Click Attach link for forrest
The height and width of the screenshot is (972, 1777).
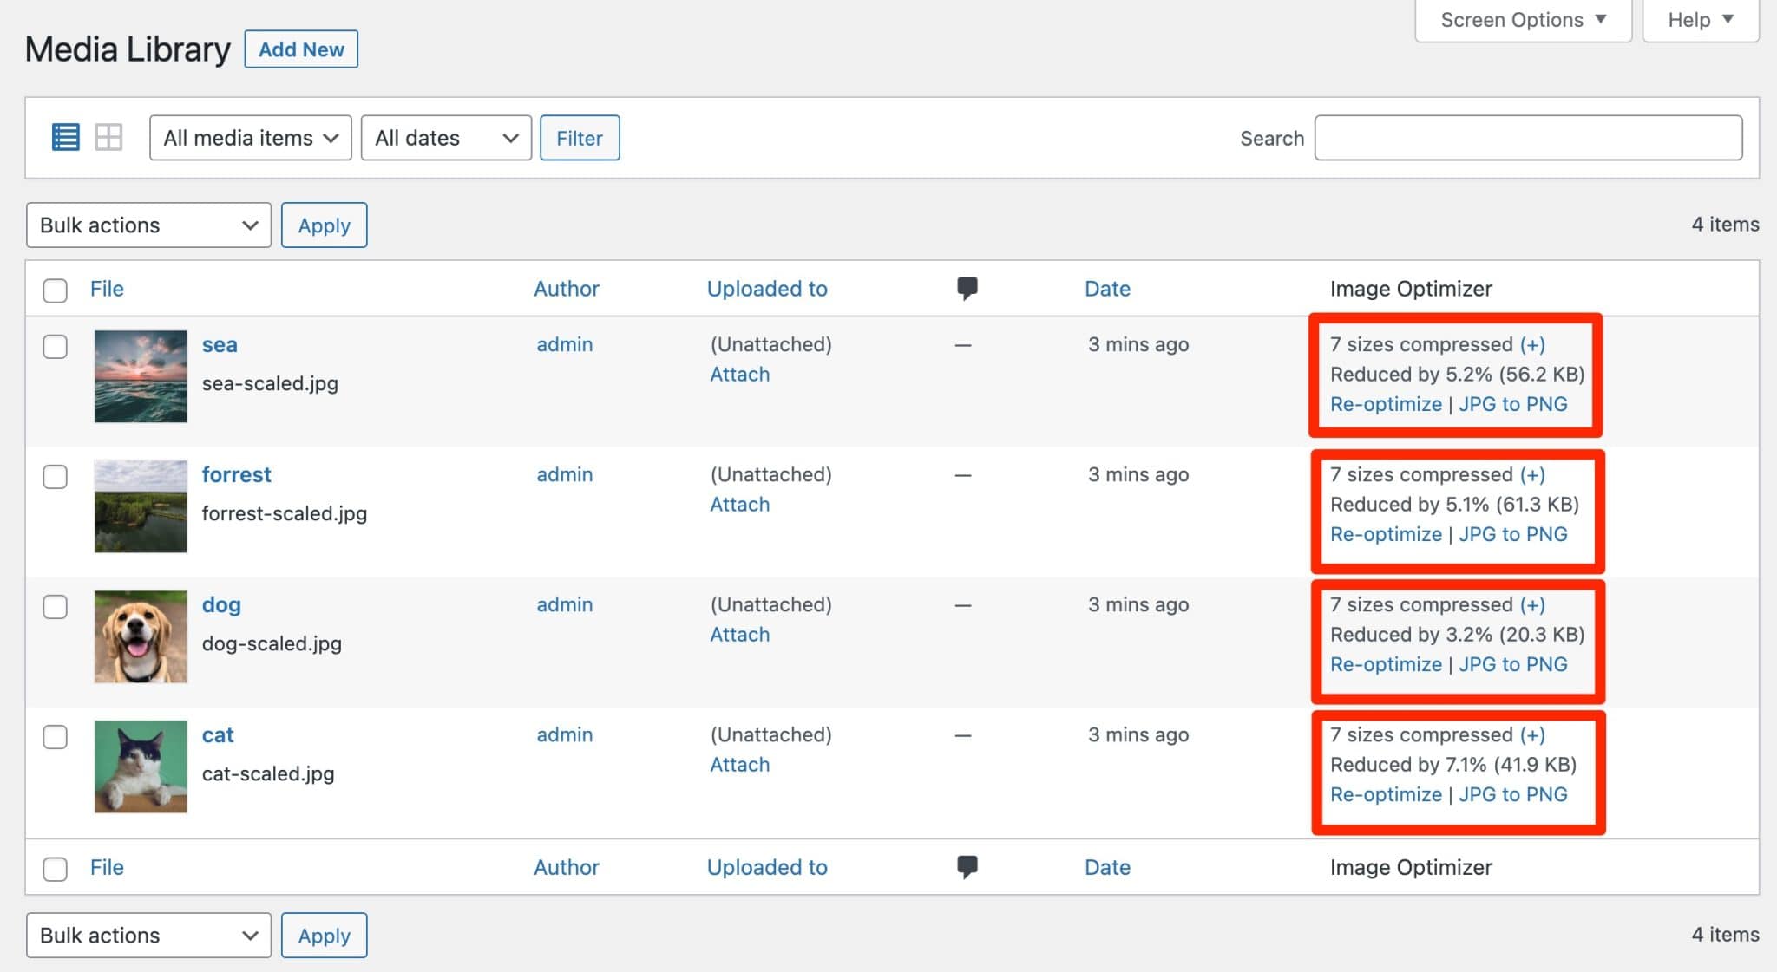coord(740,504)
